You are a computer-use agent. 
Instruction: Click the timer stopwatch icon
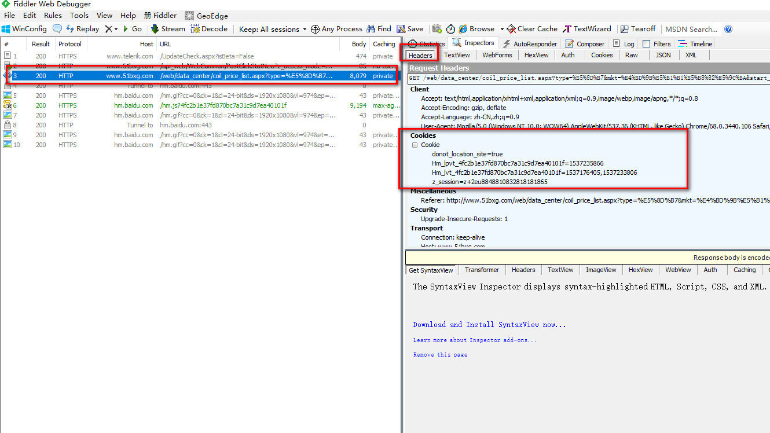pos(450,29)
